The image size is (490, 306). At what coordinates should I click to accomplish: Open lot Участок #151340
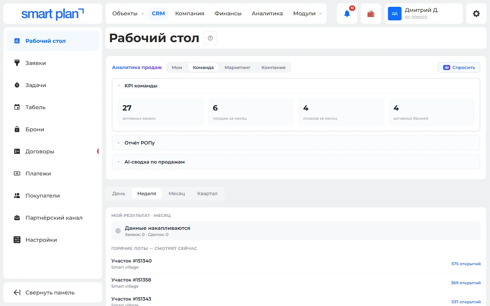click(x=131, y=261)
